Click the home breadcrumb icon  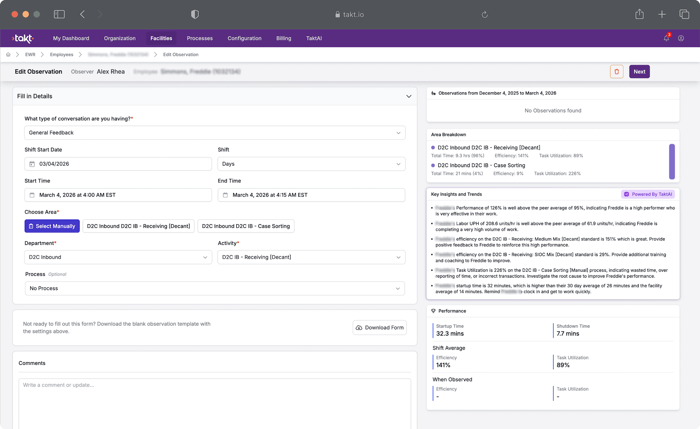8,54
